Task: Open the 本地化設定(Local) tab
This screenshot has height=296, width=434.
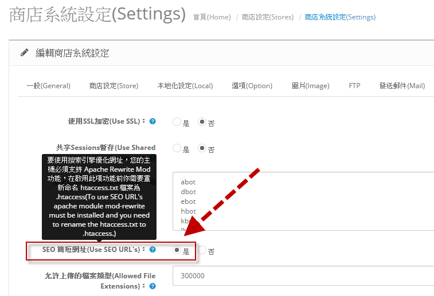Action: coord(185,86)
